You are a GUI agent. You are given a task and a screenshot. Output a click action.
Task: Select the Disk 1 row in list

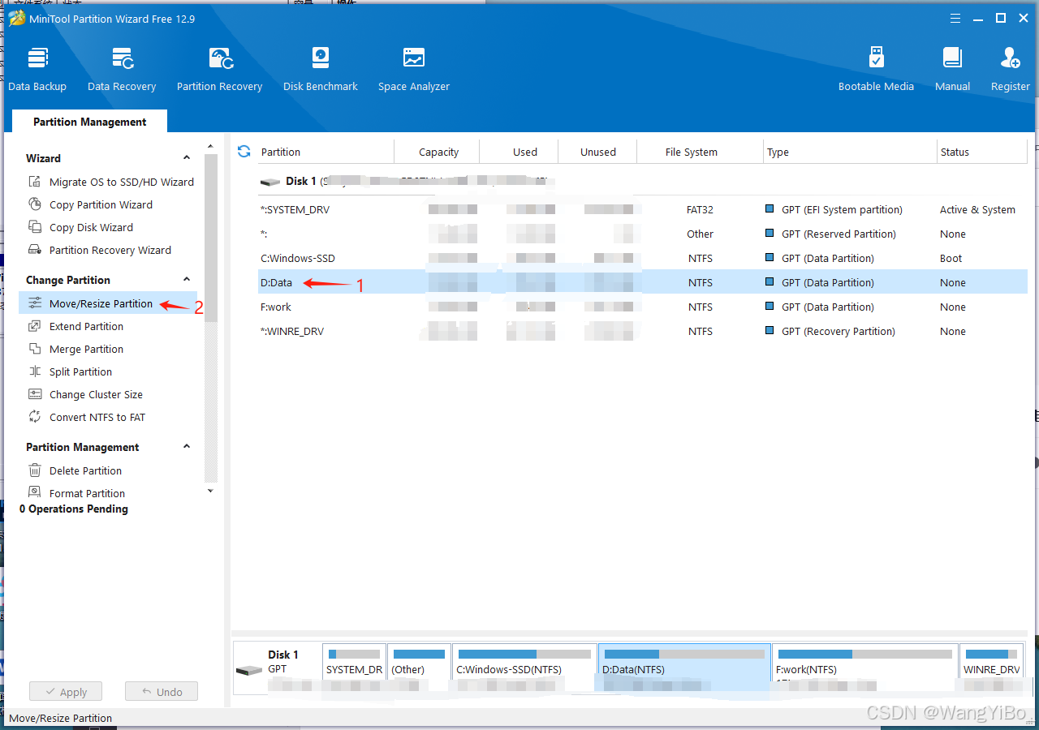click(x=642, y=182)
